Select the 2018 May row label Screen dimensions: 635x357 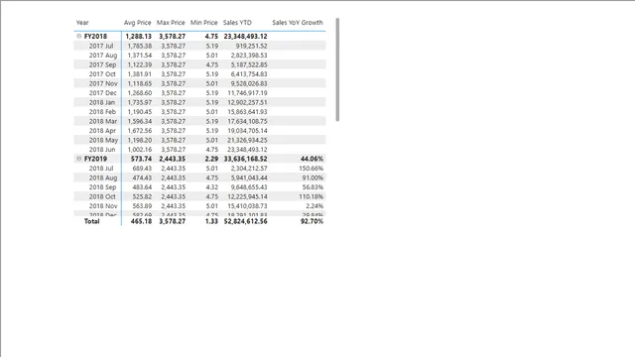[103, 140]
